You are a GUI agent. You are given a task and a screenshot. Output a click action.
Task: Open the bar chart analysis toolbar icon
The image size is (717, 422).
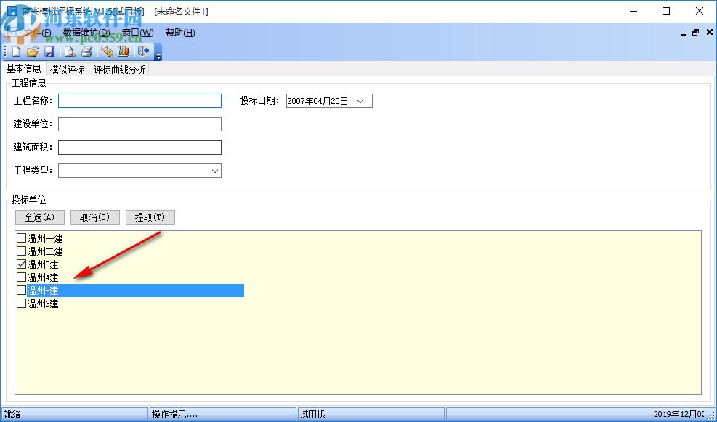coord(123,51)
